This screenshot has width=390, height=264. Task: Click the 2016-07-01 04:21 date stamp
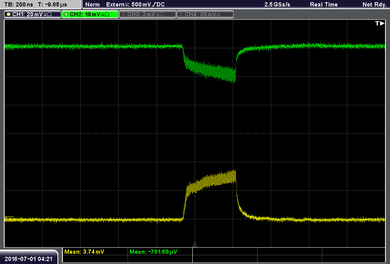point(29,259)
